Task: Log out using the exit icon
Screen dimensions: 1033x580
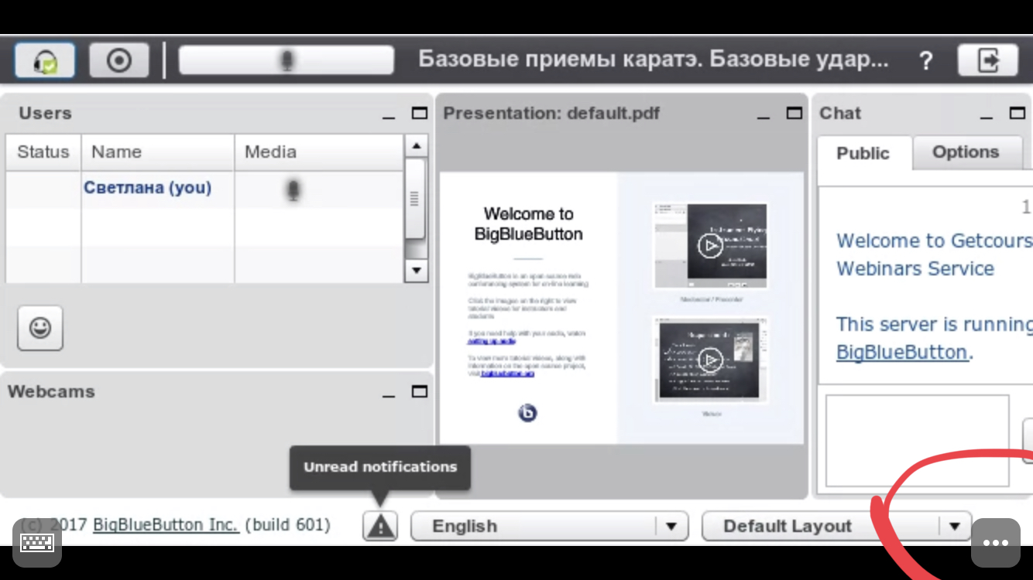Action: [987, 60]
